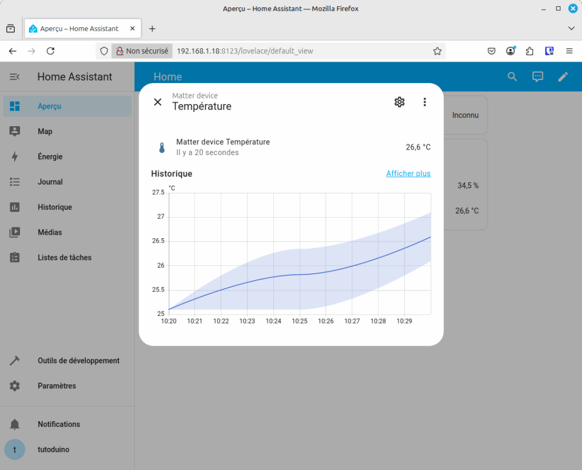Open the dialog's three-dot overflow menu
582x470 pixels.
click(425, 102)
